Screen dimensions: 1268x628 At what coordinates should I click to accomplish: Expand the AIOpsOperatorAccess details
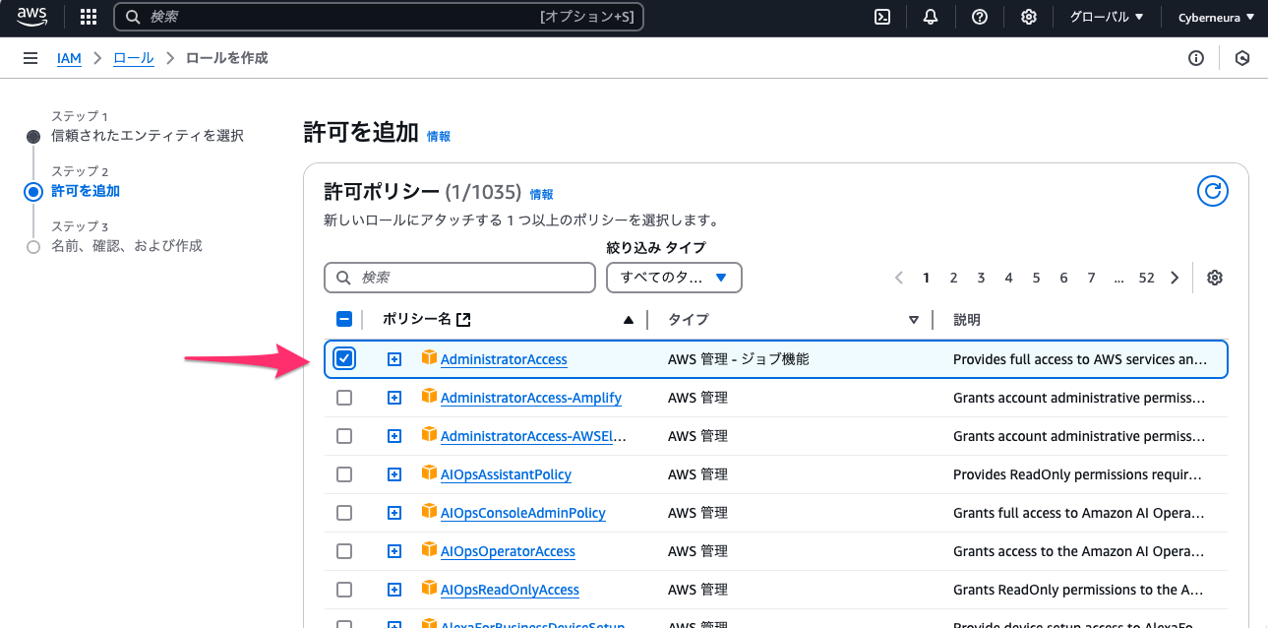(394, 551)
